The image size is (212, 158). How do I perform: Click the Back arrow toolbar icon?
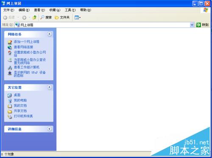(x=5, y=18)
